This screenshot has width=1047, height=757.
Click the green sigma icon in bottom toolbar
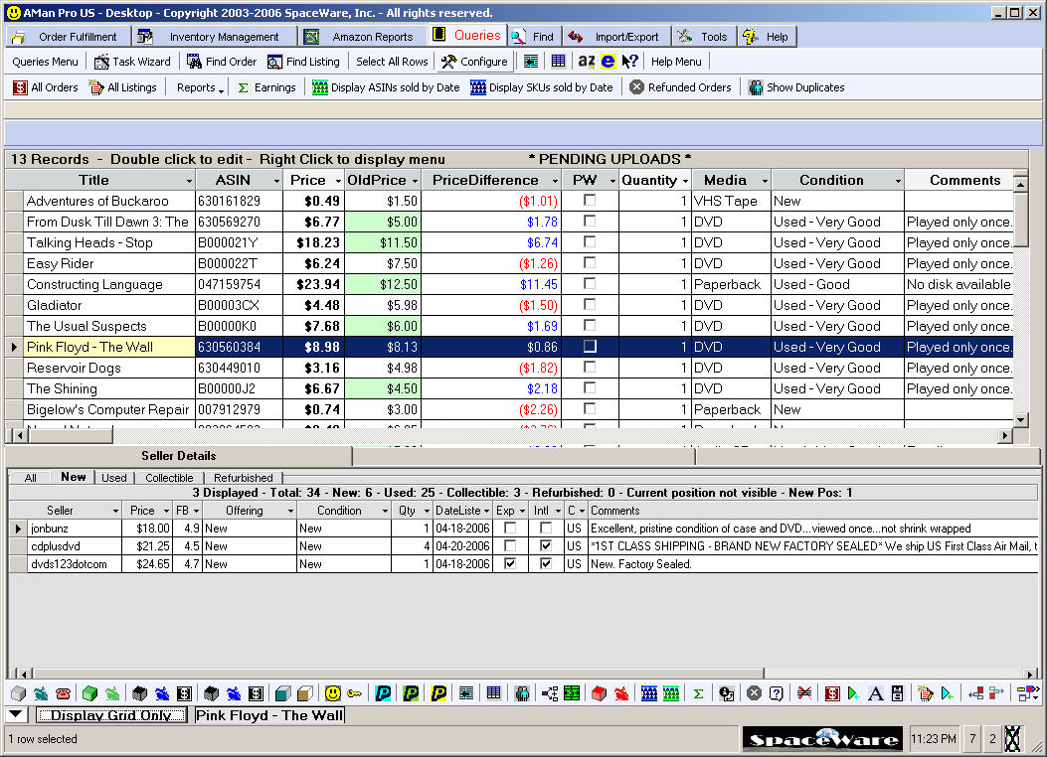click(x=698, y=693)
